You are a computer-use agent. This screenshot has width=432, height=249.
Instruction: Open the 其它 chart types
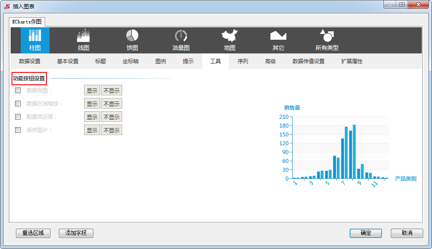tap(278, 40)
